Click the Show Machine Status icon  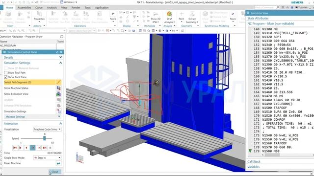[x=58, y=88]
